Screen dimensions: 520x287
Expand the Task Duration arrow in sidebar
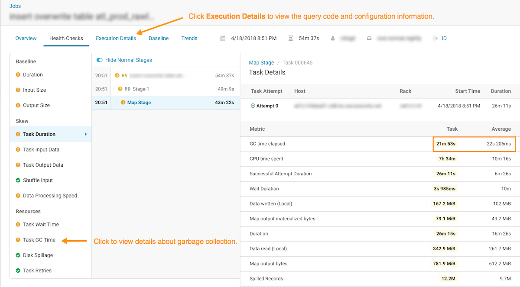(x=86, y=134)
